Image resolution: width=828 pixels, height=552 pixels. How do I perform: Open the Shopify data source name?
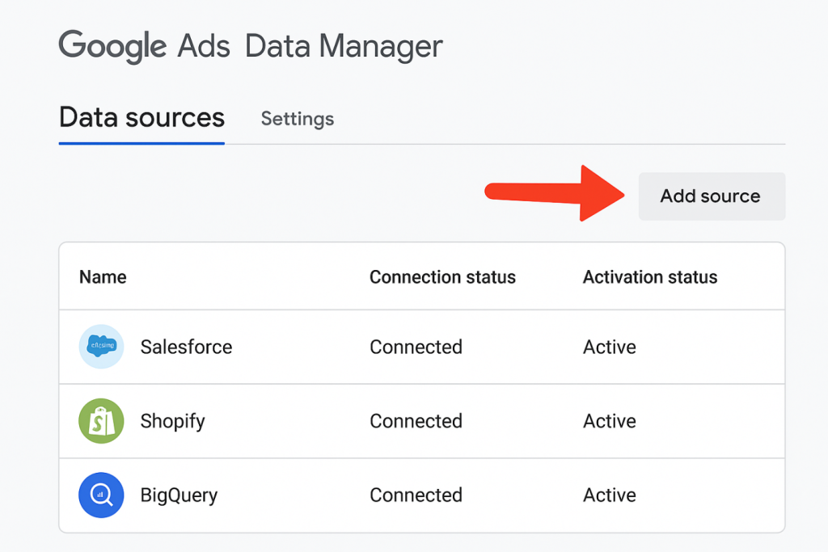(173, 421)
